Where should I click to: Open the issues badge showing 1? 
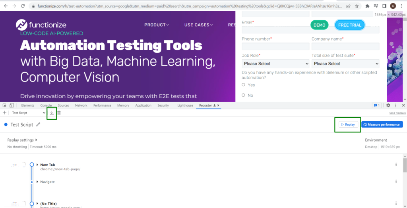376,105
